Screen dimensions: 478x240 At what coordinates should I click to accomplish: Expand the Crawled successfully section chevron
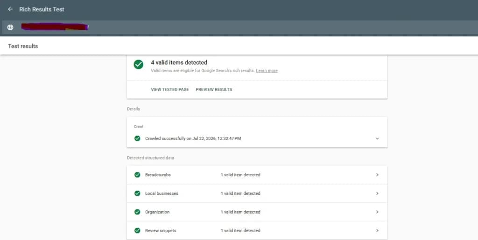pos(377,139)
